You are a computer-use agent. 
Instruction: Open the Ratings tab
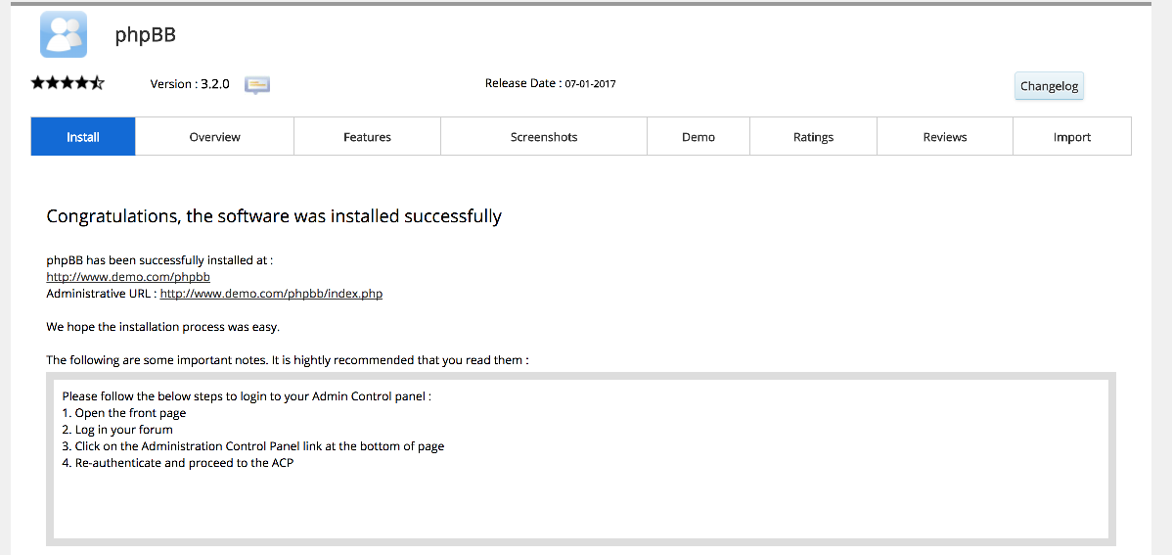[813, 137]
